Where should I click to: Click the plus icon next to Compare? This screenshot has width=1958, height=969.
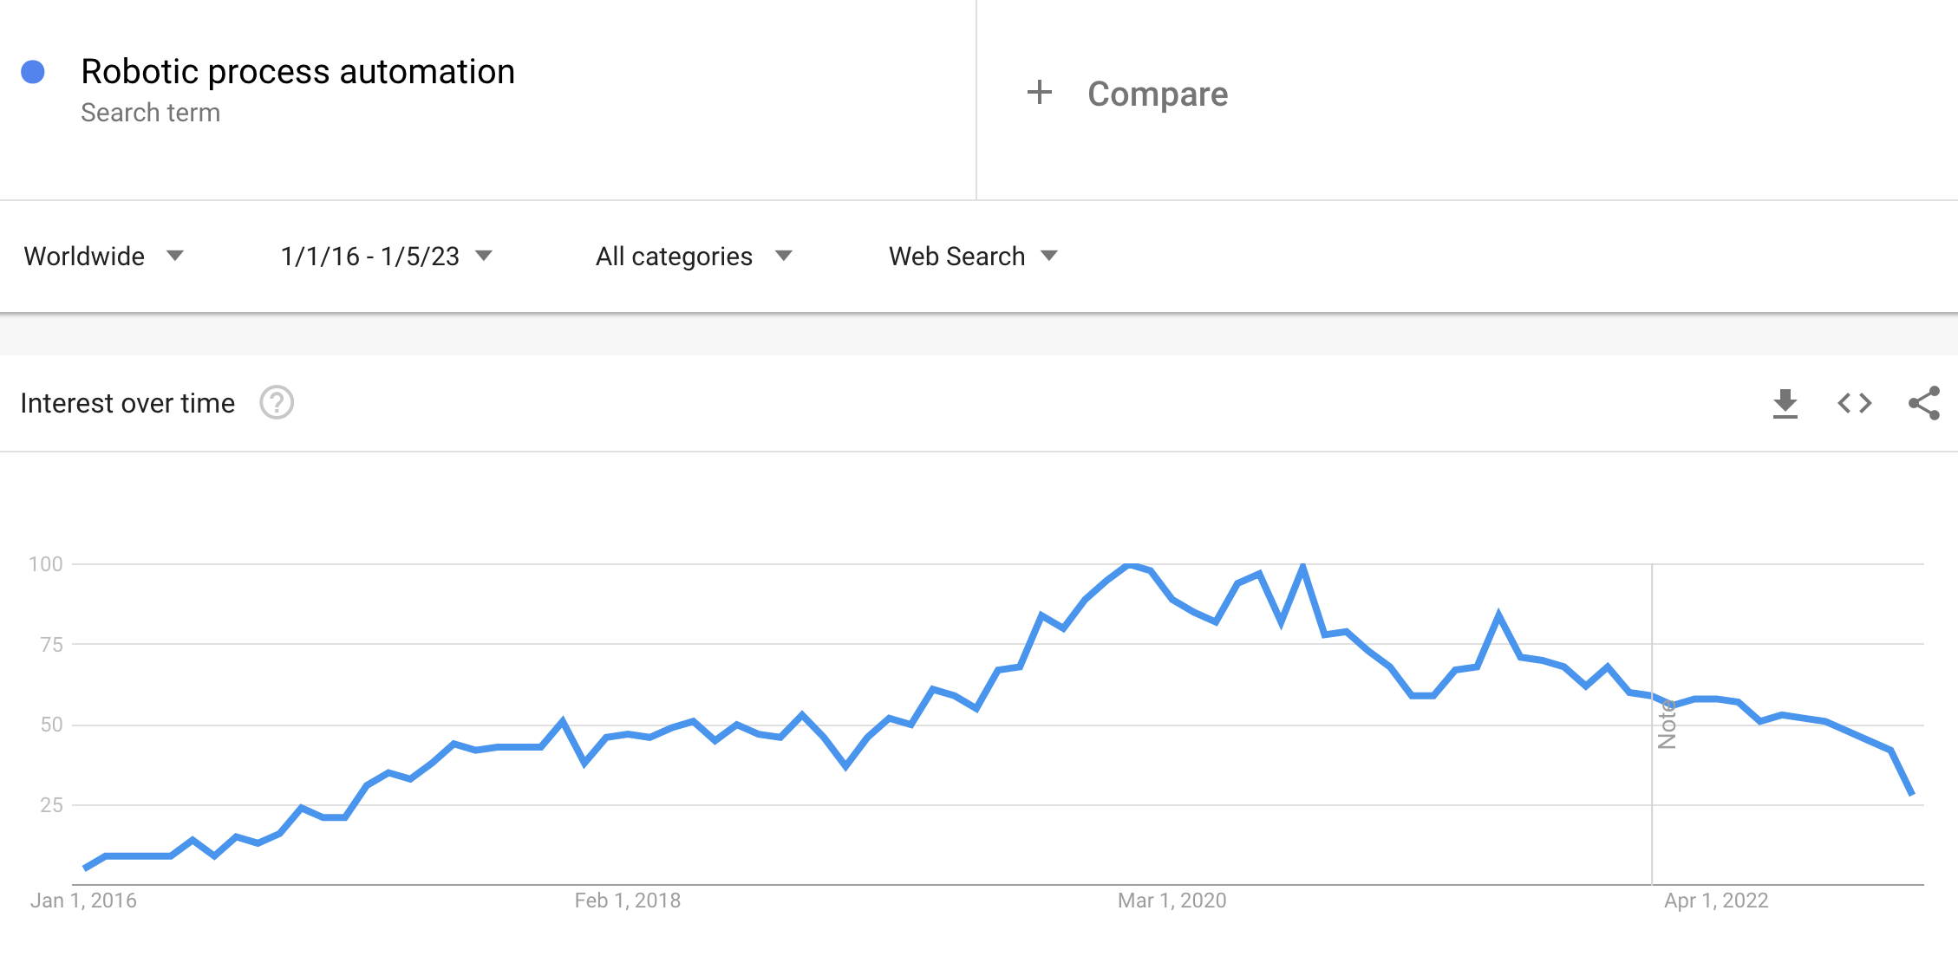click(x=1039, y=93)
